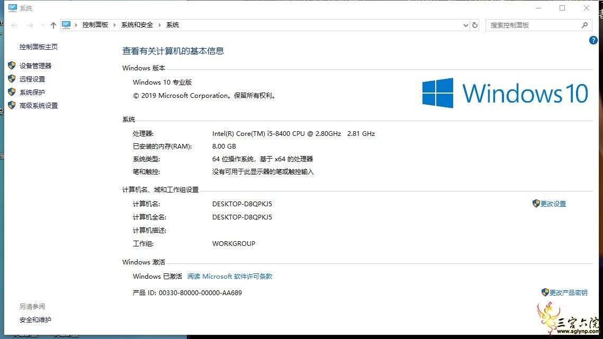Click the shield icon beside 高级系统设置
The height and width of the screenshot is (339, 603).
tap(12, 105)
